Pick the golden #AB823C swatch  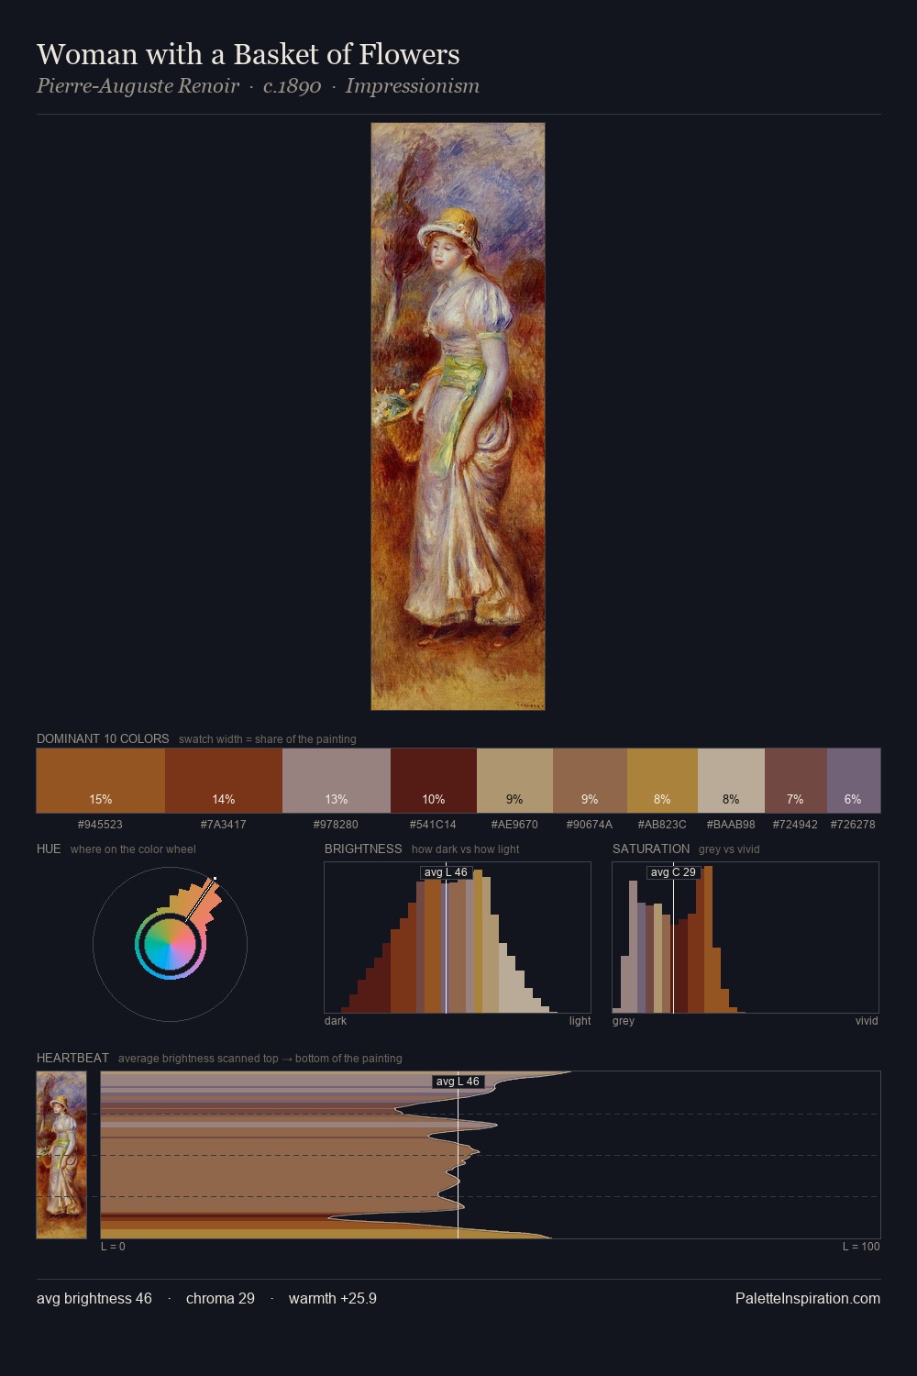pyautogui.click(x=662, y=781)
